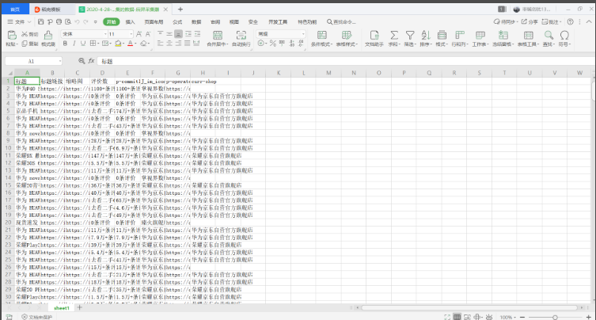Toggle Italic formatting
Image resolution: width=596 pixels, height=320 pixels.
click(x=74, y=44)
